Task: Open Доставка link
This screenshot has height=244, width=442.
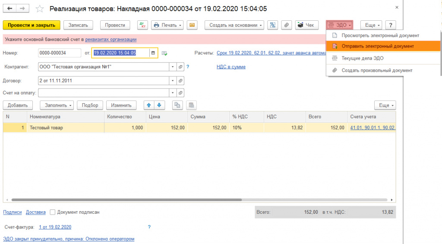Action: pos(35,212)
